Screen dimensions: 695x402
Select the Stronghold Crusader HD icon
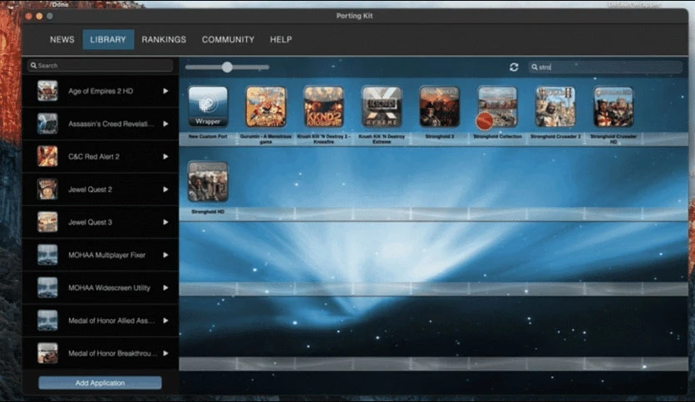pos(614,106)
